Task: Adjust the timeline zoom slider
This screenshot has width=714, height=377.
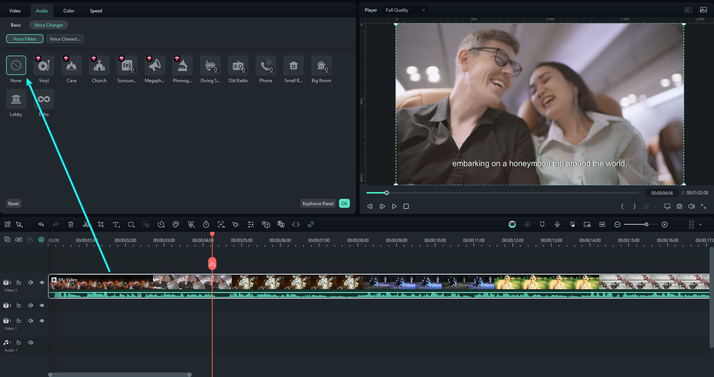Action: 646,224
